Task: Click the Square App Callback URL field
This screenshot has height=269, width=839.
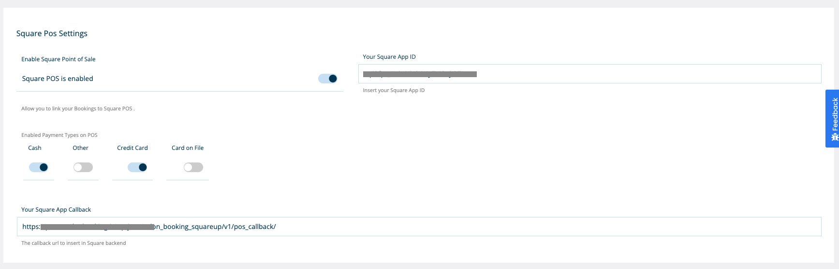Action: (419, 227)
